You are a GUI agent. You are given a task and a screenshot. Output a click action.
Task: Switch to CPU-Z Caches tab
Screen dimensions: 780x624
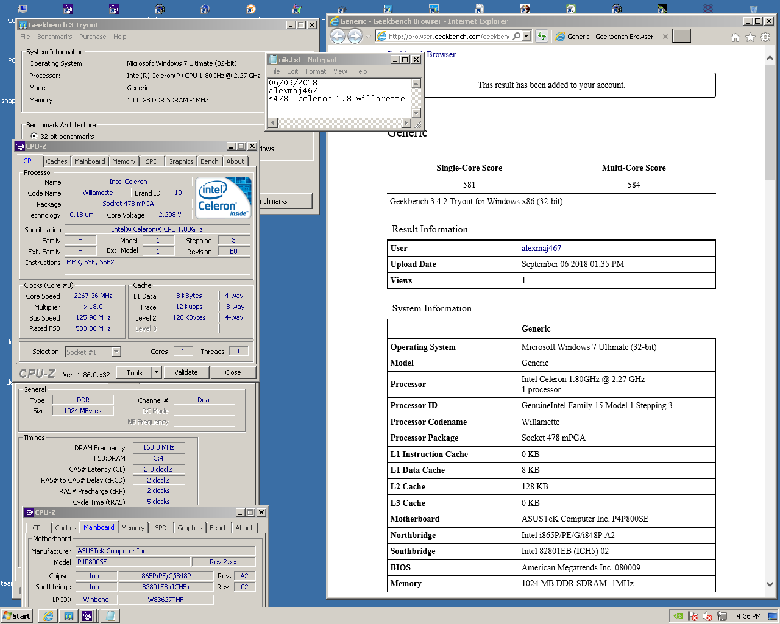tap(57, 161)
